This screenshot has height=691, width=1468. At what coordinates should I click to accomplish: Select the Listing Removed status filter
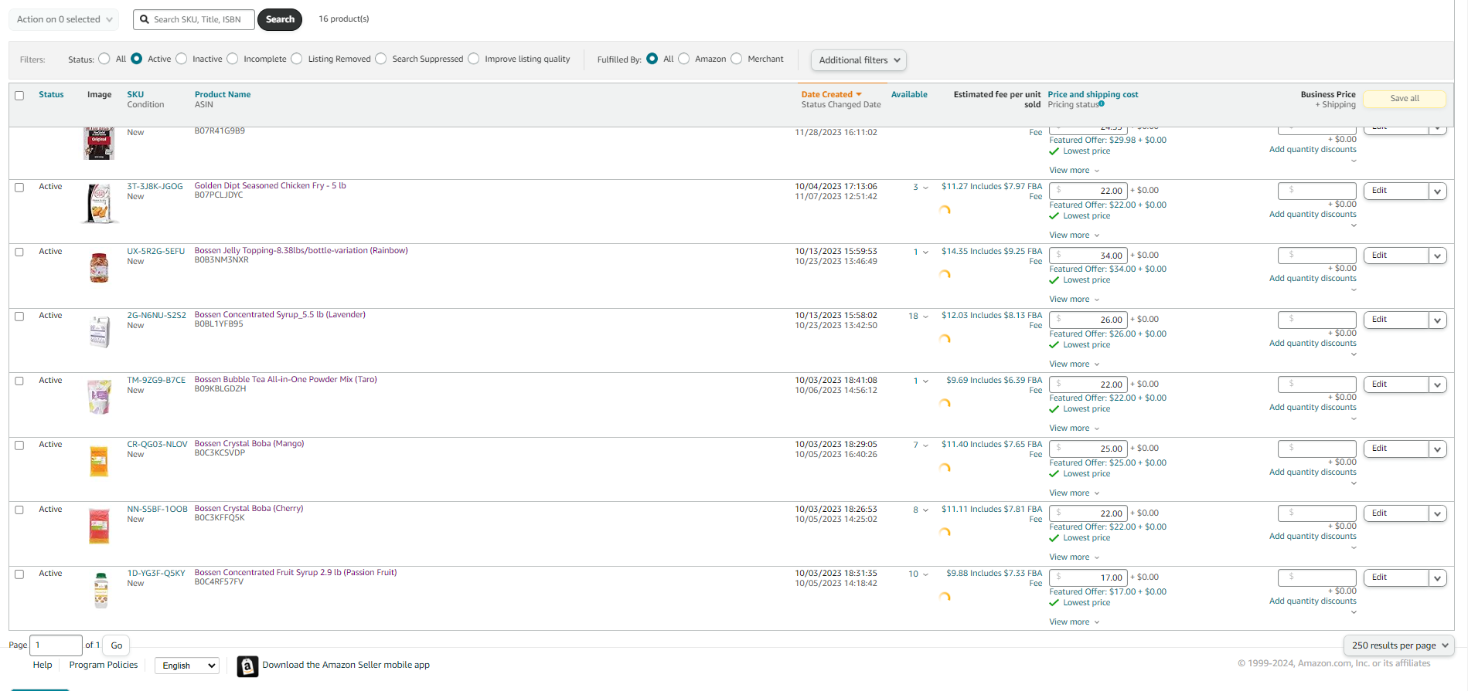tap(297, 59)
